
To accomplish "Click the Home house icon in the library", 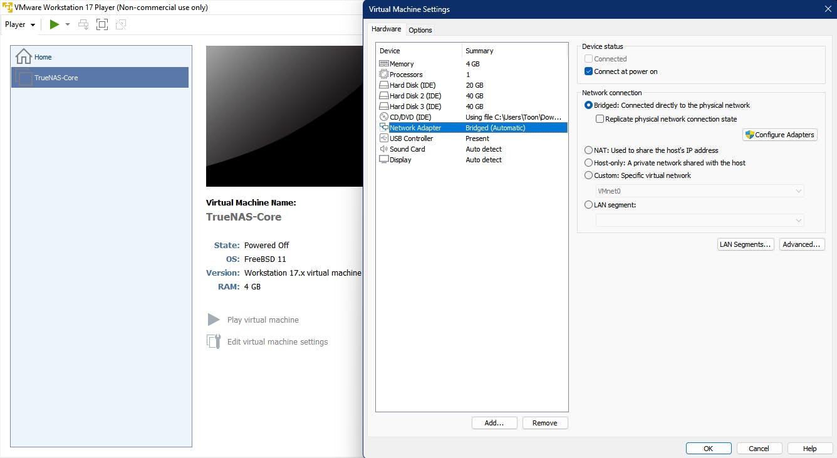I will click(x=23, y=56).
